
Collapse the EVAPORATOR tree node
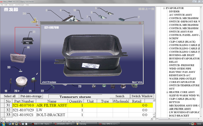tap(164, 8)
